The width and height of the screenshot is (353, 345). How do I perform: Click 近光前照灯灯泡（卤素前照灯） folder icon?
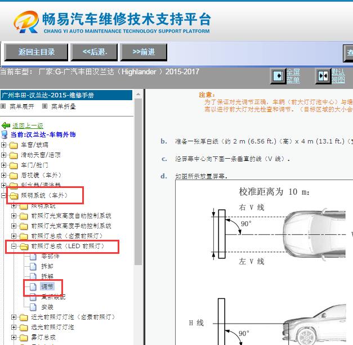tap(24, 317)
